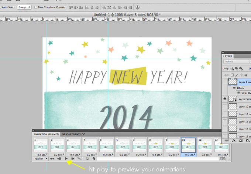Delete selected frame with trash icon
This screenshot has width=251, height=174.
click(x=94, y=159)
